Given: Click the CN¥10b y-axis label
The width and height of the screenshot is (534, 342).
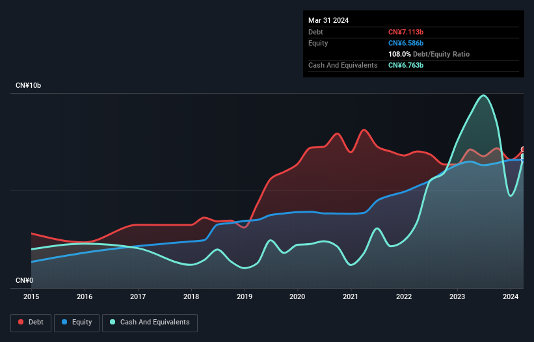Looking at the screenshot, I should [28, 85].
